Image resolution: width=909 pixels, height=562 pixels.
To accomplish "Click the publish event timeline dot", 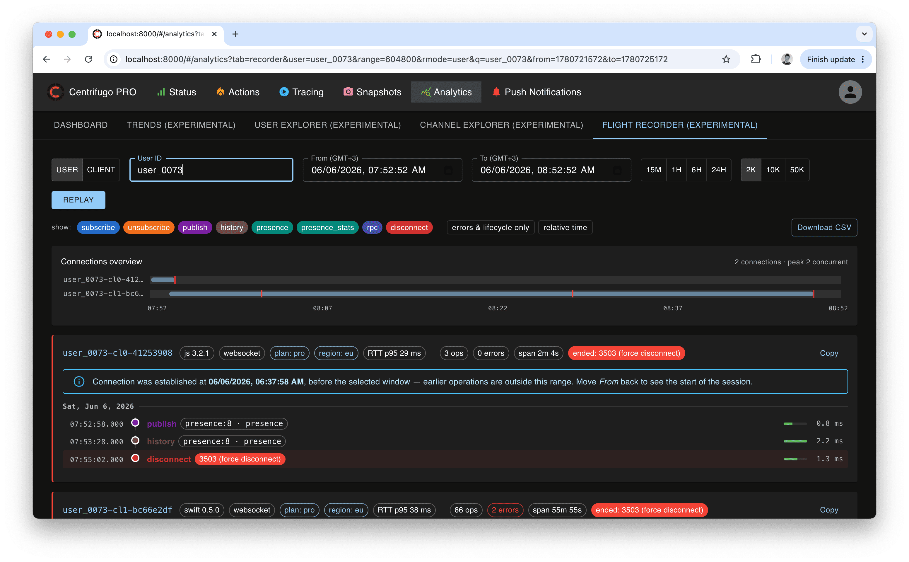I will click(x=135, y=423).
